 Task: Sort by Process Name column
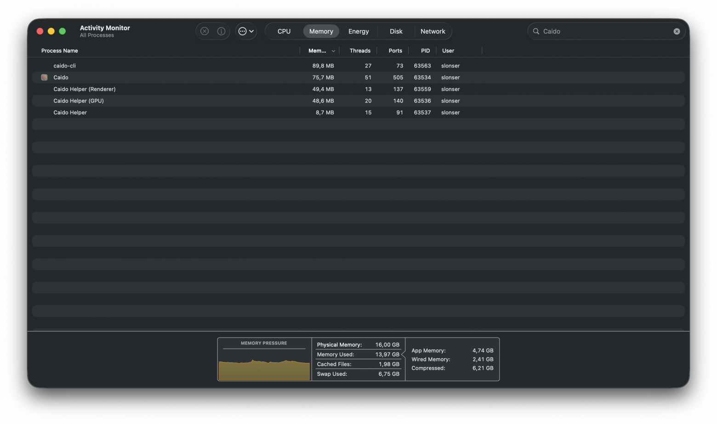[x=60, y=51]
